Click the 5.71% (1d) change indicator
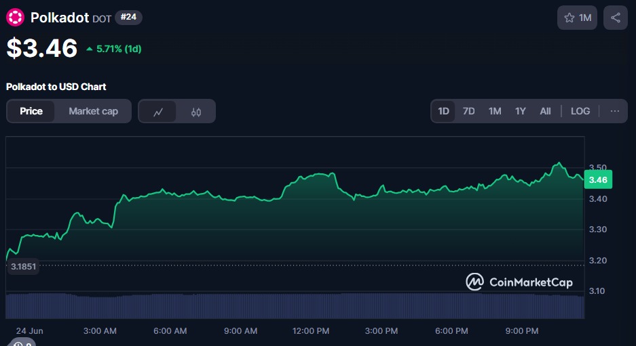Screen dimensions: 636x346 (114, 49)
